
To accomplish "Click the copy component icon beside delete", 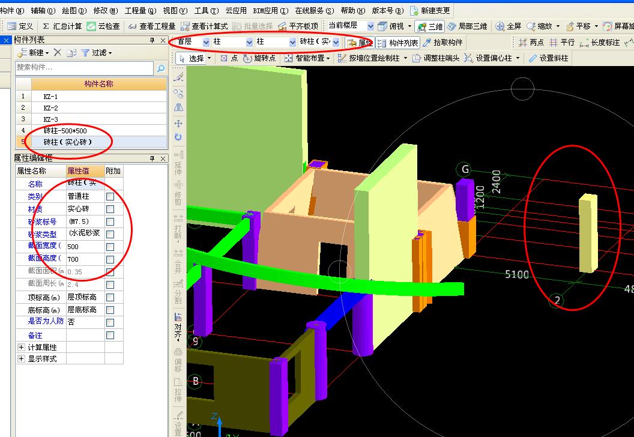I will pos(71,53).
